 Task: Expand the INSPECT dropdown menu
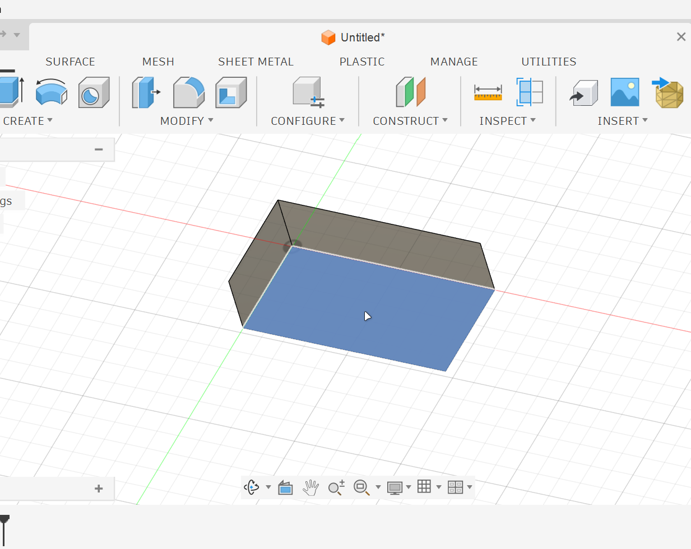pos(508,121)
